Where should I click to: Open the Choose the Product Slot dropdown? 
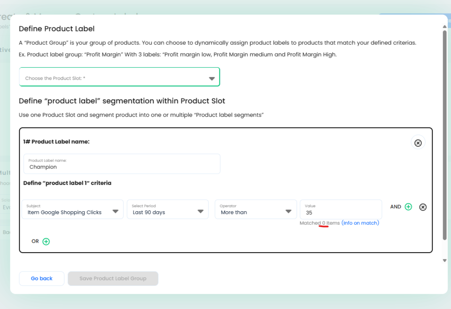tap(119, 77)
